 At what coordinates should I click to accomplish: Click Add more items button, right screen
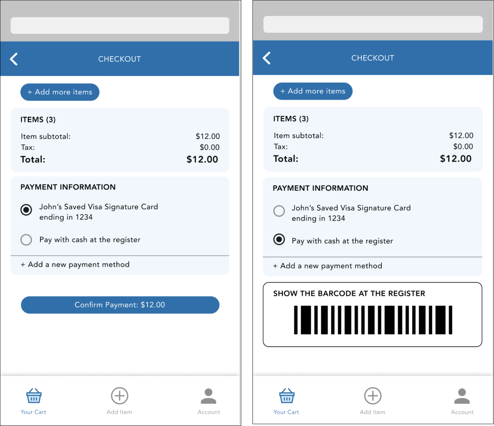point(313,91)
